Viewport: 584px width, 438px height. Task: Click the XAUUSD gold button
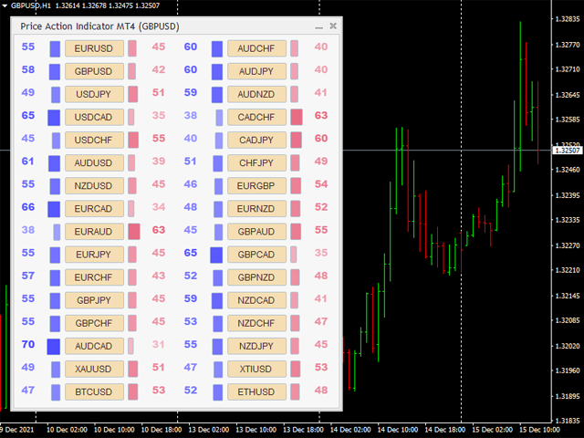click(94, 369)
